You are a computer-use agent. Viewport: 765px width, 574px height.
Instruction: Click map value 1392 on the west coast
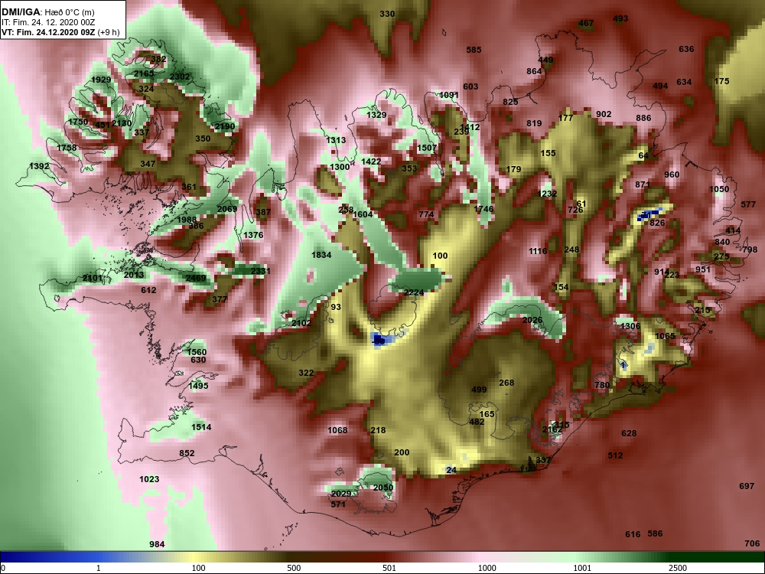39,166
